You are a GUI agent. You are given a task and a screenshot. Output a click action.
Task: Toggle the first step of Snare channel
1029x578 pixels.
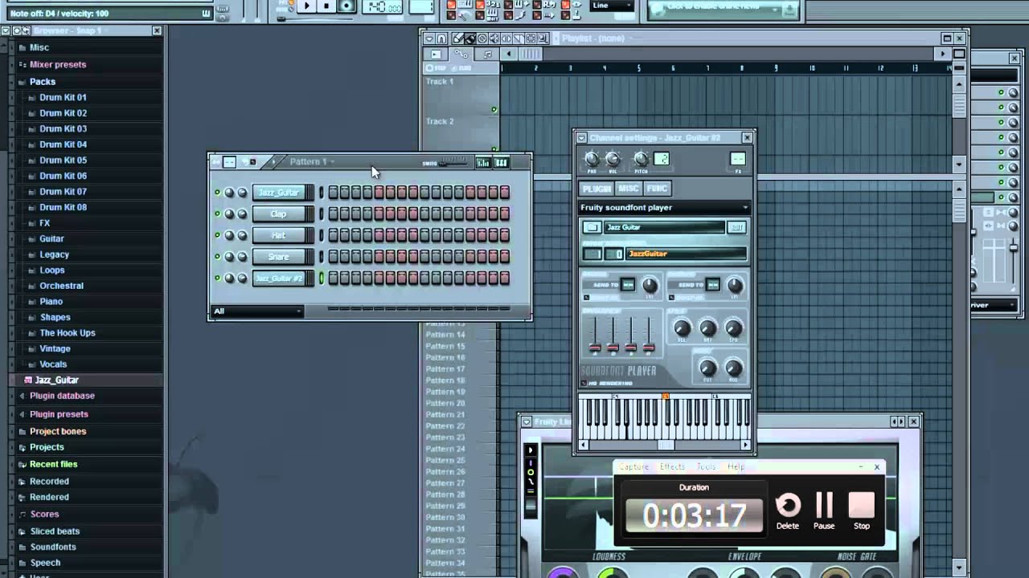(333, 257)
